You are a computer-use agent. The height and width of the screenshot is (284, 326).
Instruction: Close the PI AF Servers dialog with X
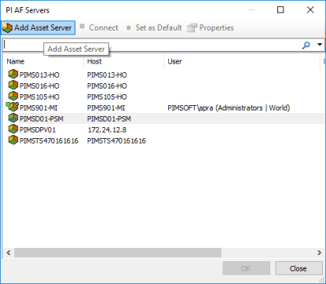tap(310, 10)
